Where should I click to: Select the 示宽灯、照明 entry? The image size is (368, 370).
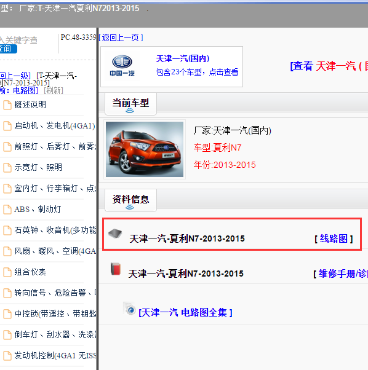[38, 167]
